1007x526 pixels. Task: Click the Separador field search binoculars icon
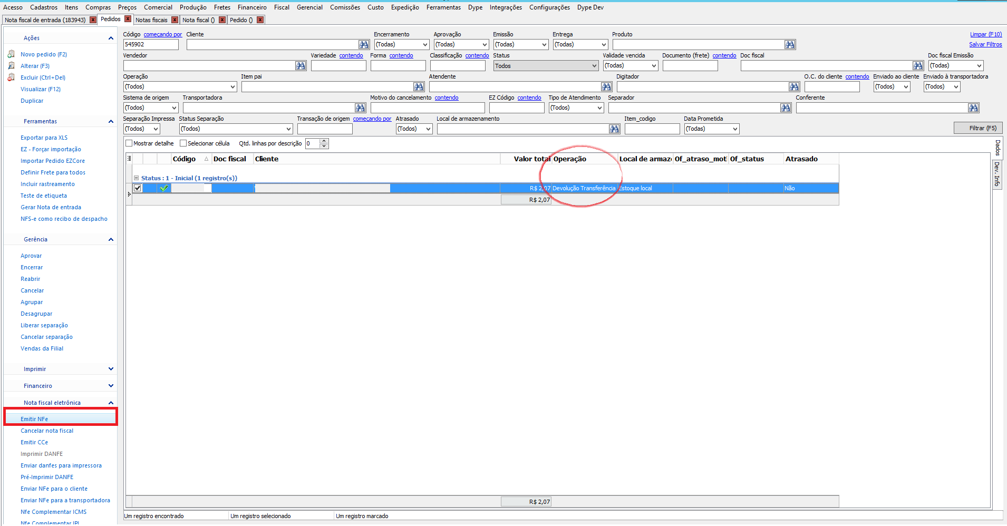786,108
